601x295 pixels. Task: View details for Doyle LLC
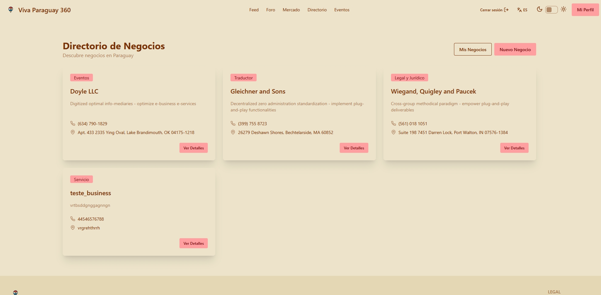[194, 148]
